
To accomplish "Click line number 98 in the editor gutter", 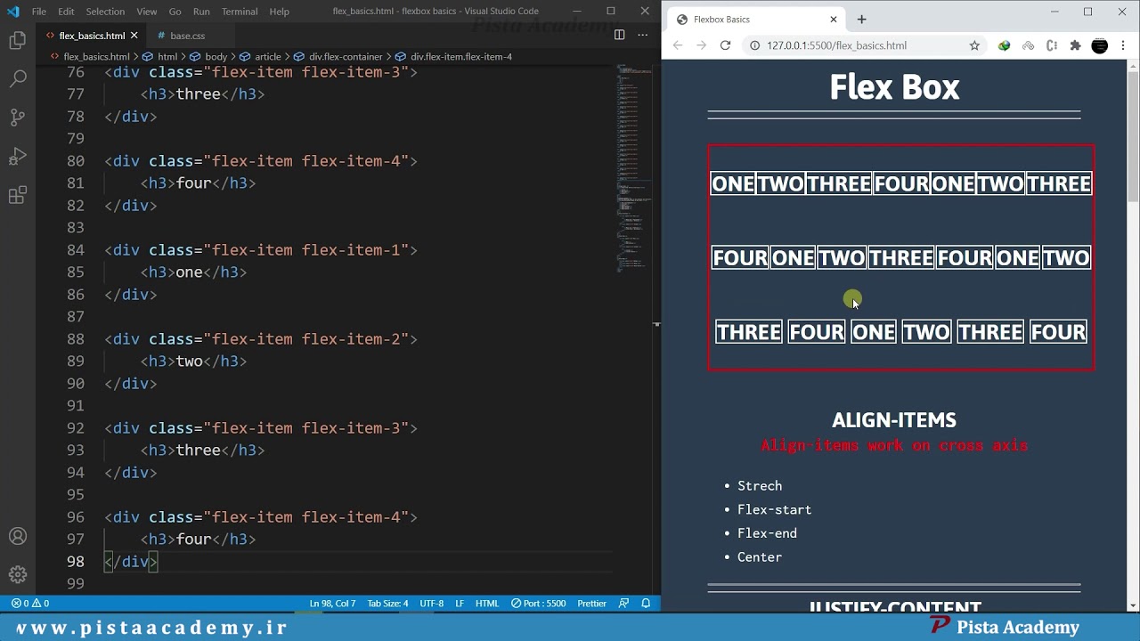I will (75, 562).
